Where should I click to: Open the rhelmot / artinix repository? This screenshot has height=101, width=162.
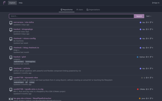(22, 68)
